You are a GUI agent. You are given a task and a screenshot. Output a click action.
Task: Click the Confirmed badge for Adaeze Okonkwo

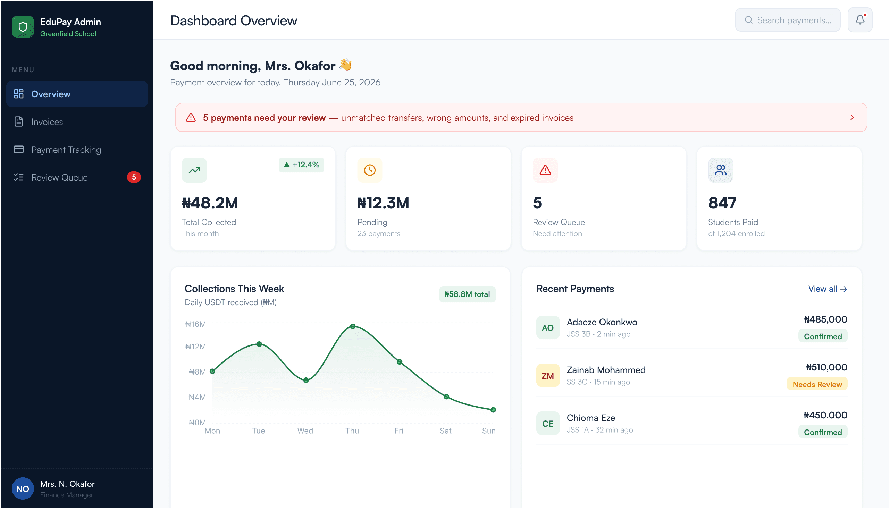pos(823,336)
